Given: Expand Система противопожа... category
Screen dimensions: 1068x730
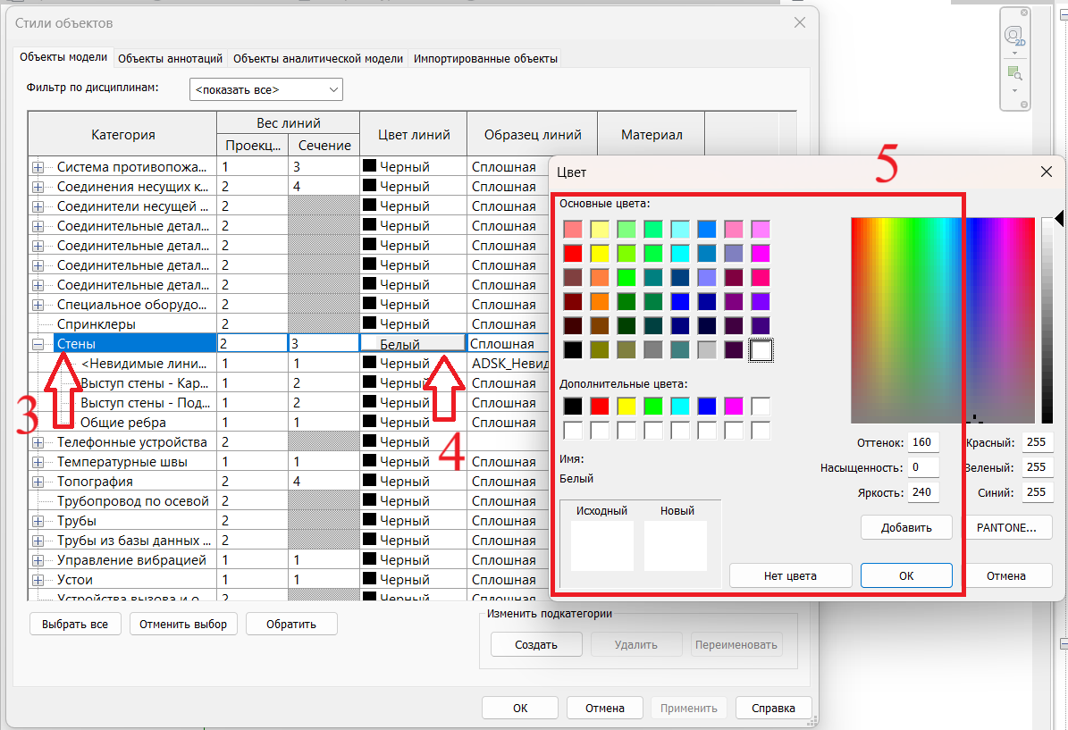Looking at the screenshot, I should (38, 167).
